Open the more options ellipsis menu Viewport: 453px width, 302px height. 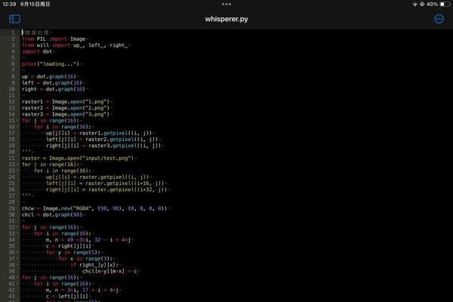439,19
